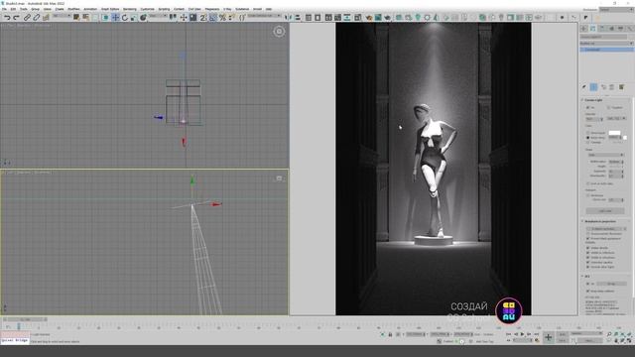Click the direct input color swatch

(x=614, y=133)
